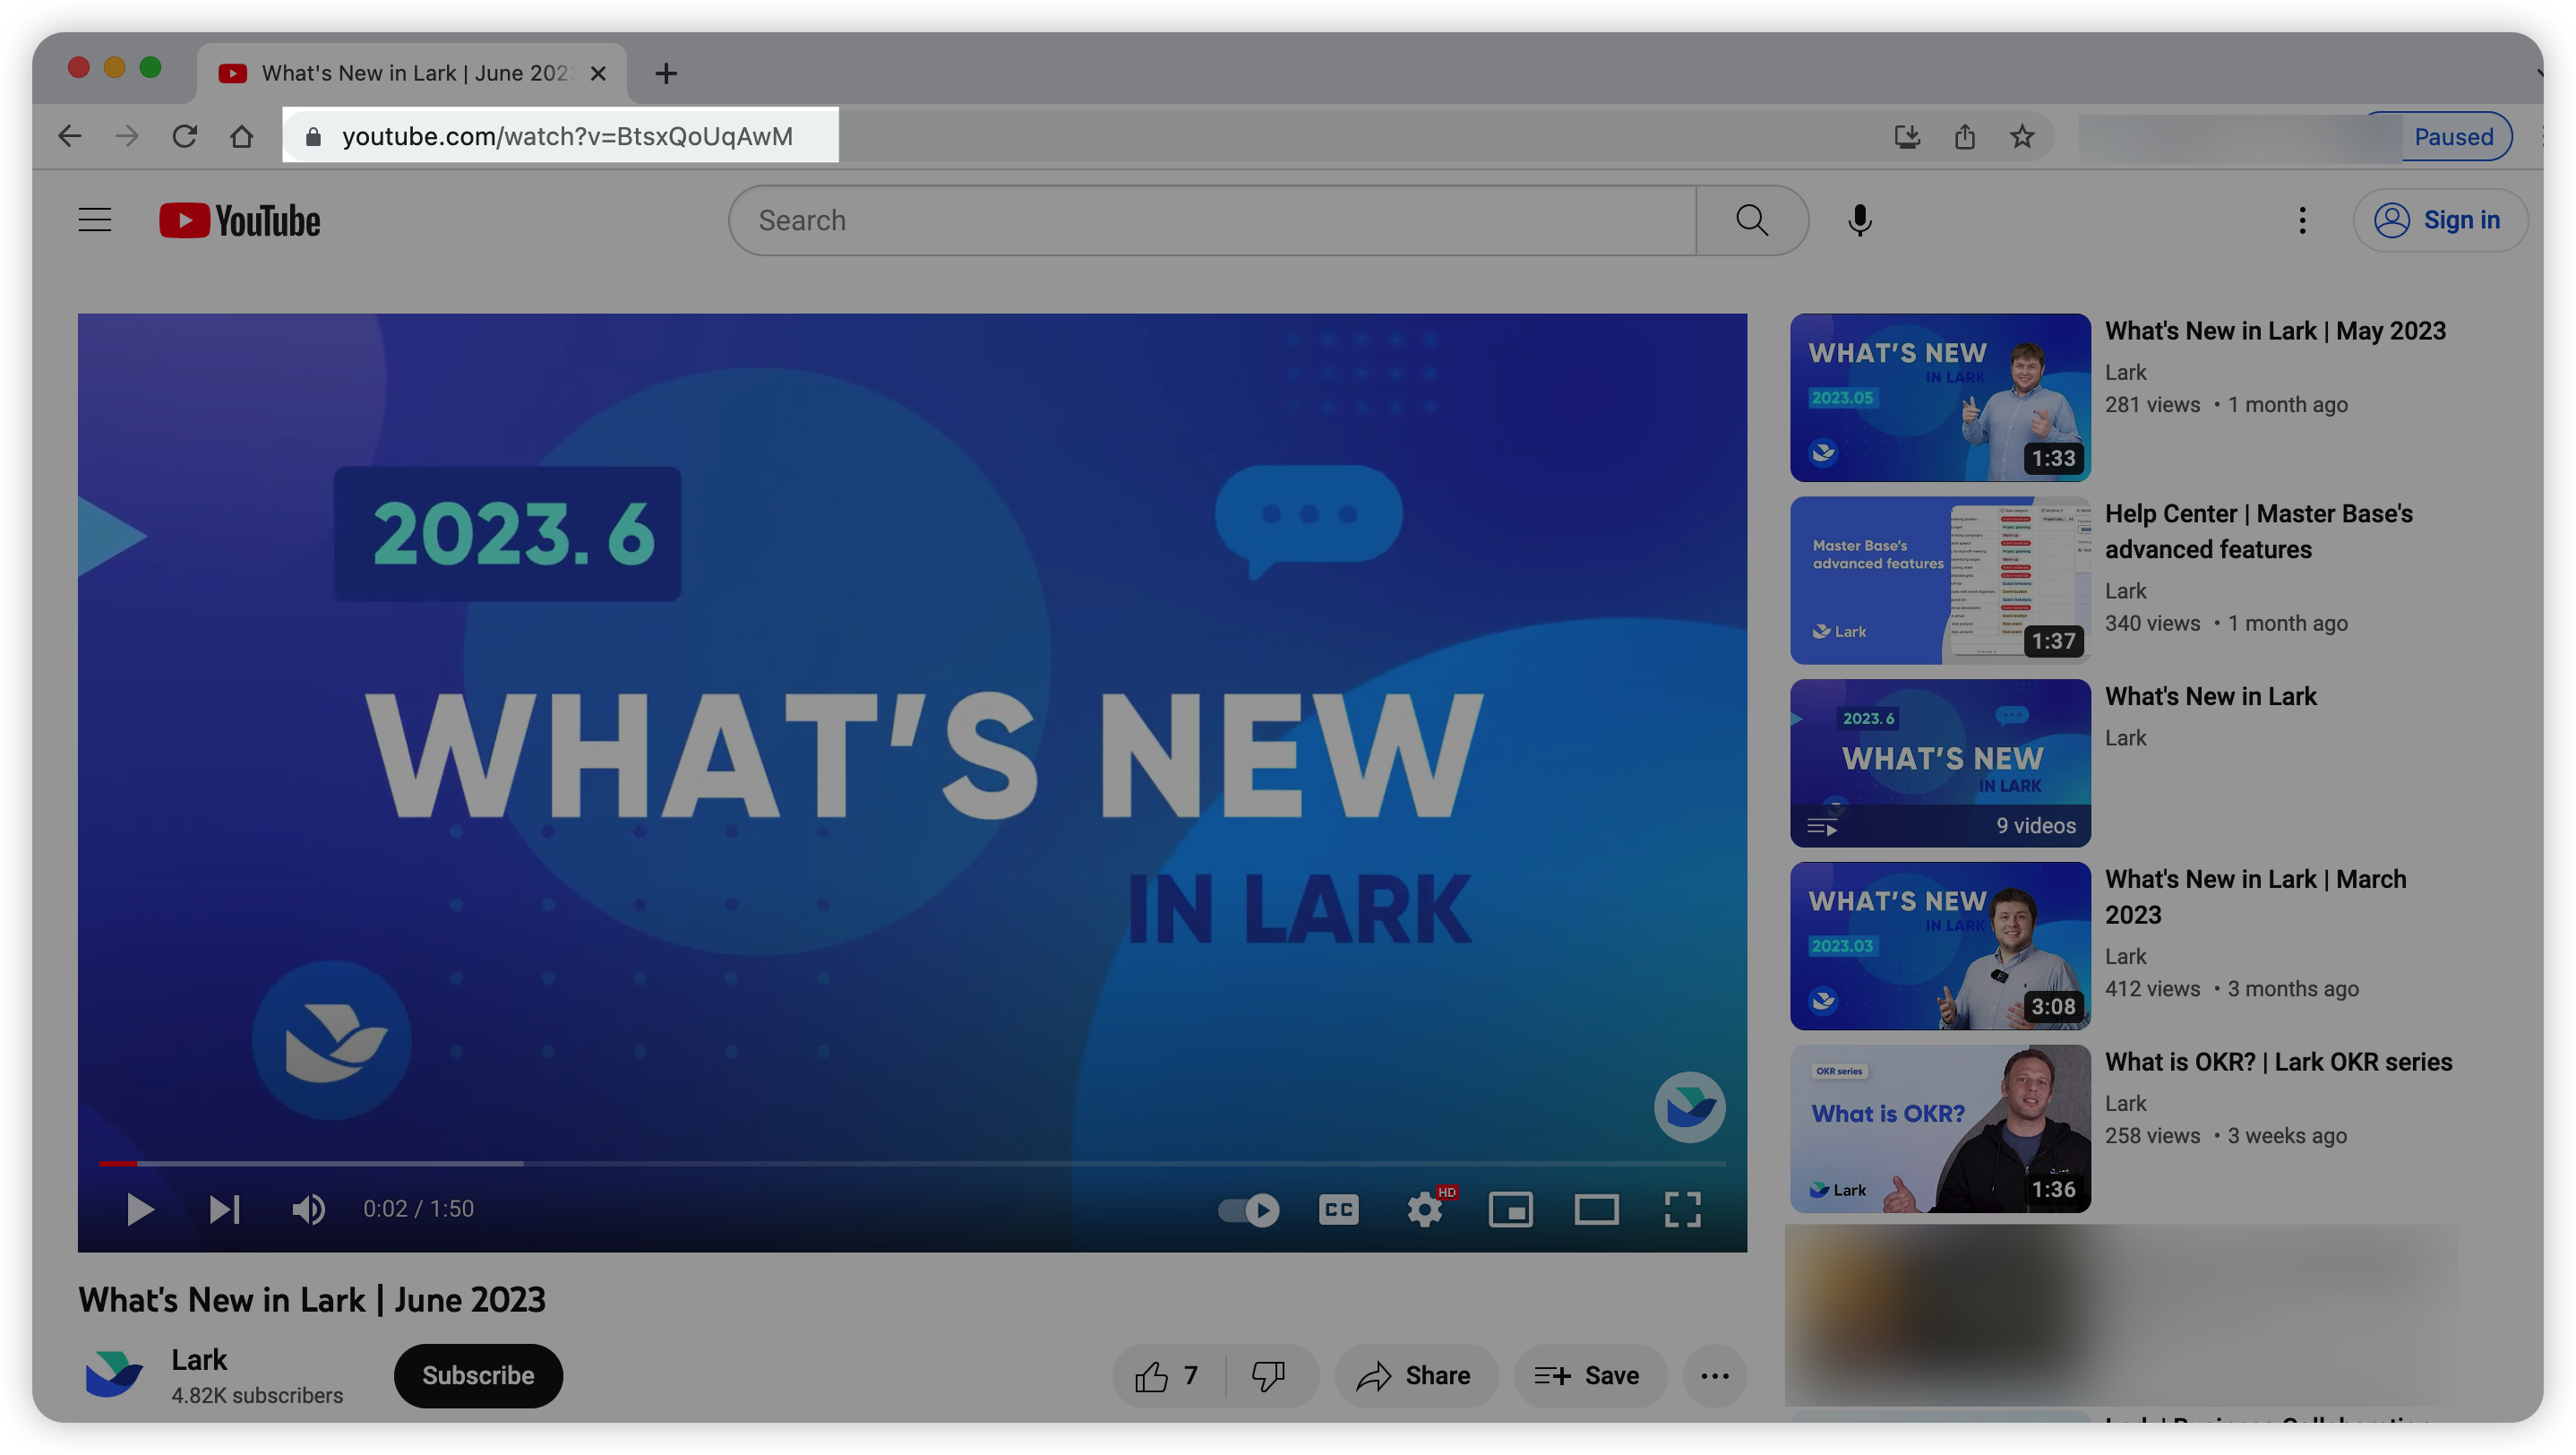This screenshot has height=1455, width=2576.
Task: Open the browser home page
Action: [x=241, y=136]
